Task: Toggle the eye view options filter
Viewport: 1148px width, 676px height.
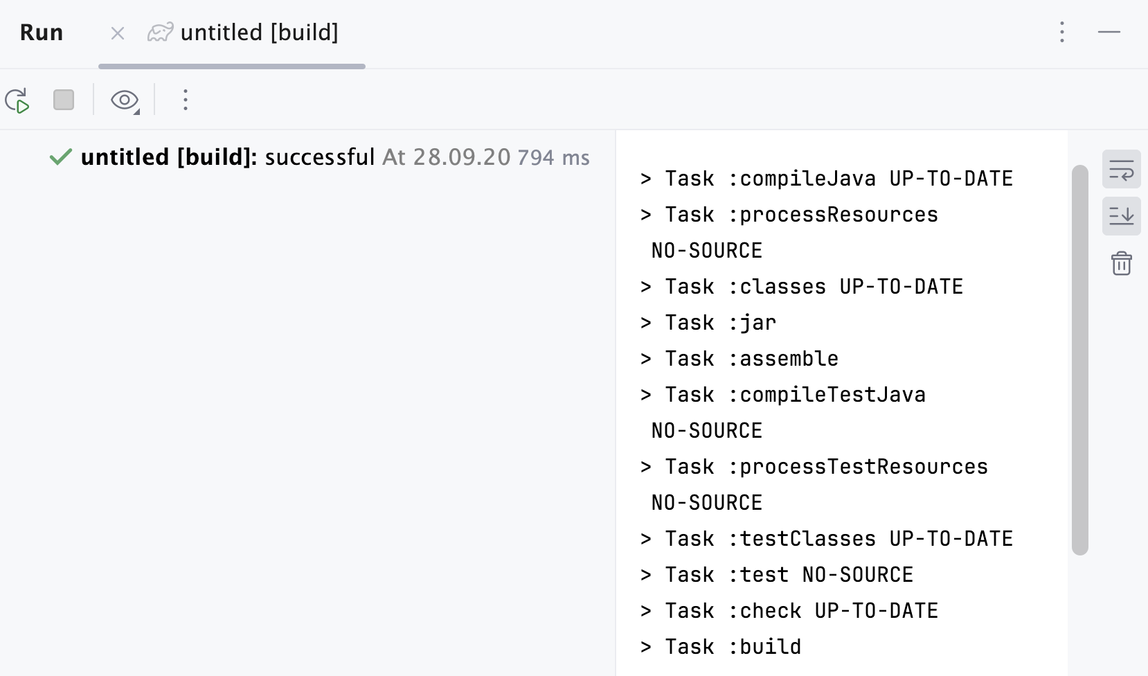Action: coord(123,100)
